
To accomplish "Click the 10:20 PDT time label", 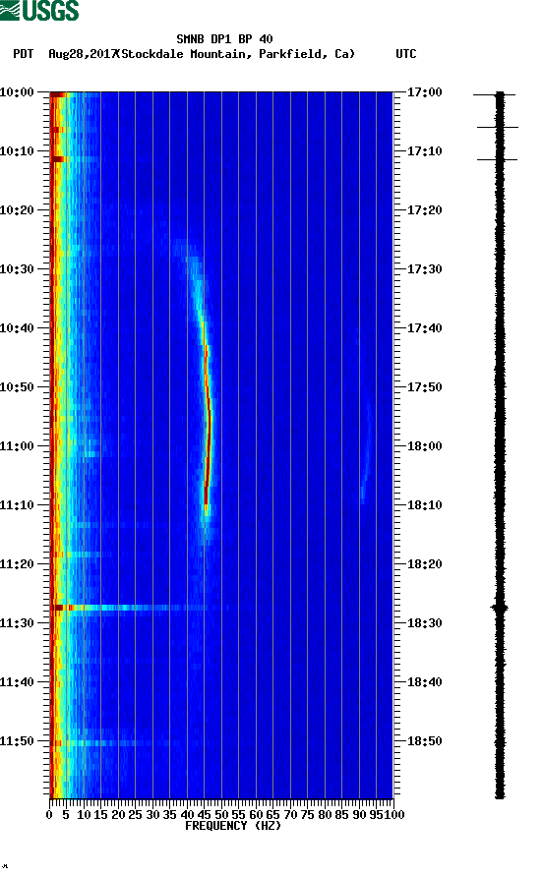I will click(17, 210).
